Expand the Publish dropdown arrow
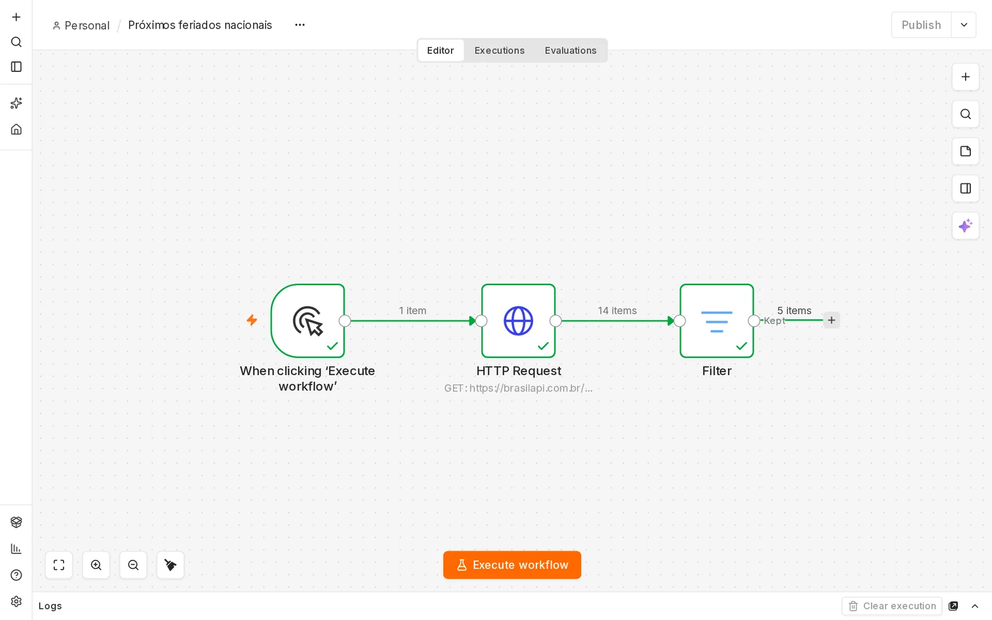992x620 pixels. coord(963,25)
